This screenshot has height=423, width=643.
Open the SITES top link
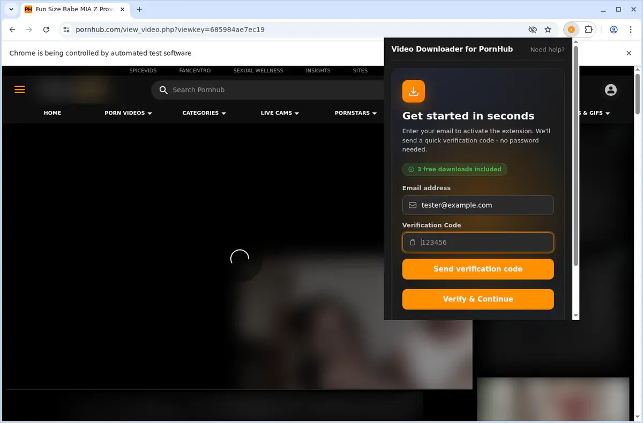360,71
